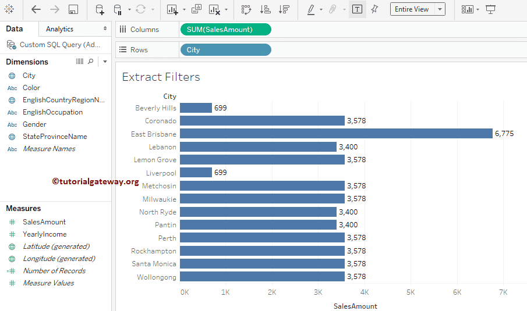Select the City dimension field

click(x=29, y=76)
